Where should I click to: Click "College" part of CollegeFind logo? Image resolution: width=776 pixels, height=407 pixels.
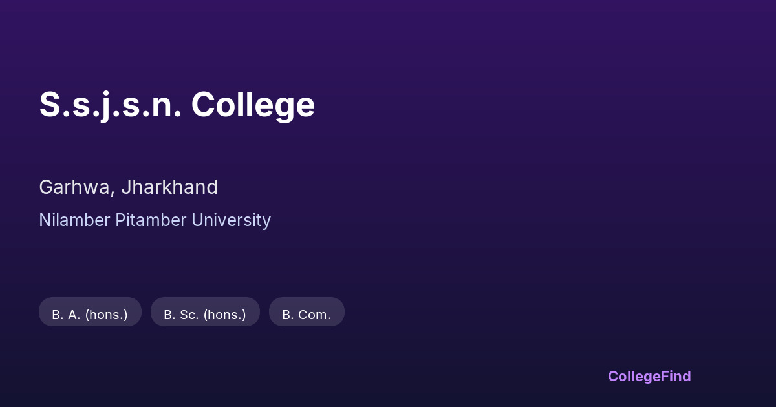click(x=633, y=376)
